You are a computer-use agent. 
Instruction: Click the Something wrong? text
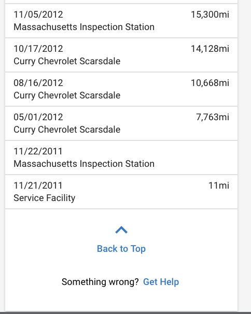(x=100, y=282)
